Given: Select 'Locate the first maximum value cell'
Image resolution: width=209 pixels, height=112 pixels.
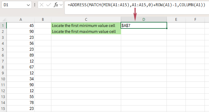Looking at the screenshot, I should pos(86,31).
